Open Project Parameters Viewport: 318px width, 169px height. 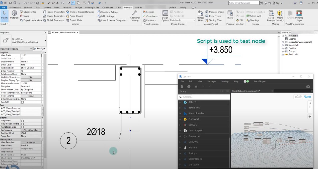click(54, 12)
